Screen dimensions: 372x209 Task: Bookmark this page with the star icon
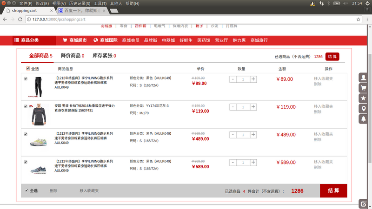(x=358, y=20)
